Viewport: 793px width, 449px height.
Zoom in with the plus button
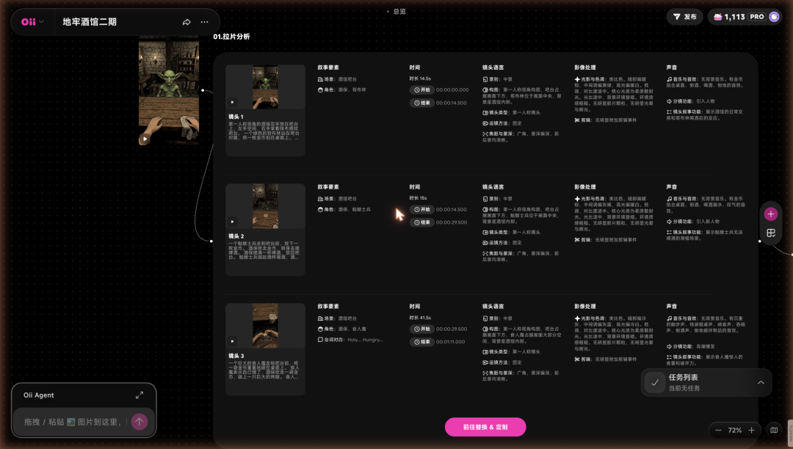(752, 431)
